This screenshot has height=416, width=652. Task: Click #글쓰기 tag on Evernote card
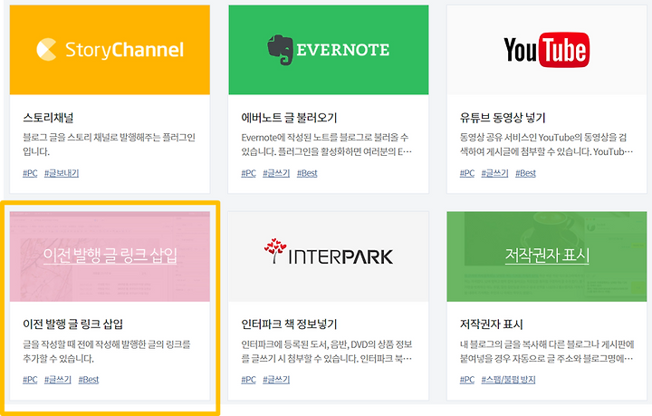[x=276, y=173]
